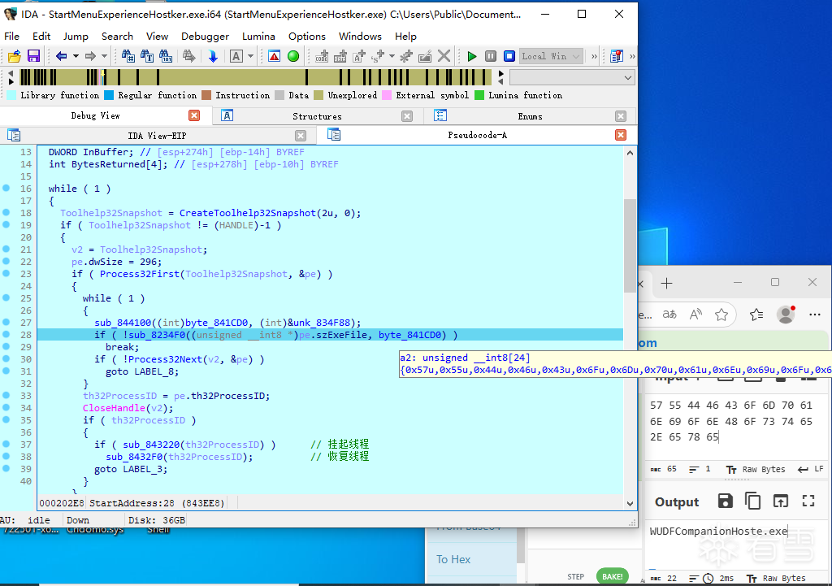This screenshot has width=832, height=586.
Task: Toggle breakpoint on line 18 CreateToolhelp32Snapshot
Action: click(6, 213)
